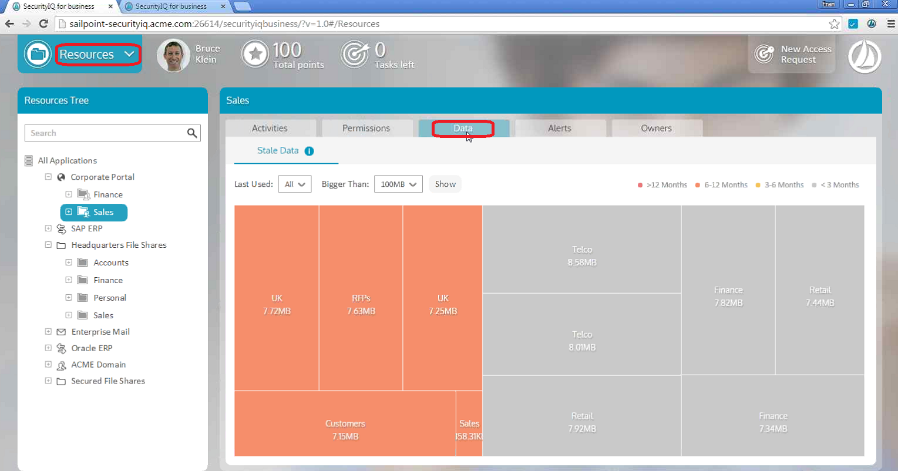Image resolution: width=898 pixels, height=471 pixels.
Task: Click the Sales folder icon under Headquarters File Shares
Action: pos(83,315)
